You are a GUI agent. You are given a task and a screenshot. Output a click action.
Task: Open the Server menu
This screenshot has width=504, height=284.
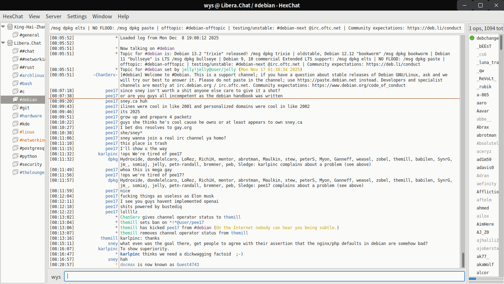pyautogui.click(x=53, y=17)
